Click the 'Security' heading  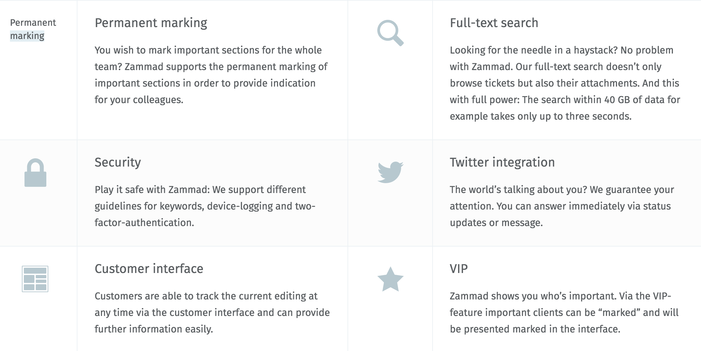[x=118, y=162]
